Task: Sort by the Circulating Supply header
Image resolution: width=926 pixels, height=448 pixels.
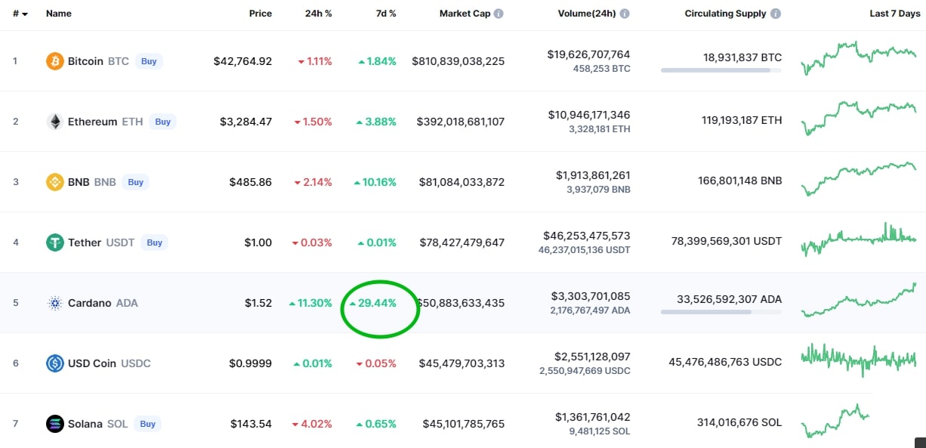Action: tap(725, 14)
